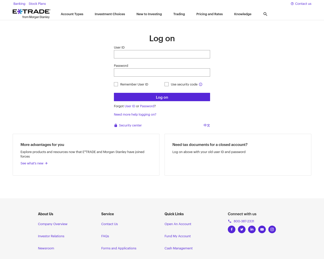The height and width of the screenshot is (259, 324).
Task: Focus the Password input field
Action: coord(162,73)
